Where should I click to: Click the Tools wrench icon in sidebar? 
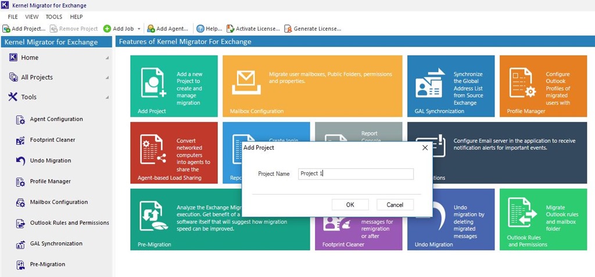point(13,97)
